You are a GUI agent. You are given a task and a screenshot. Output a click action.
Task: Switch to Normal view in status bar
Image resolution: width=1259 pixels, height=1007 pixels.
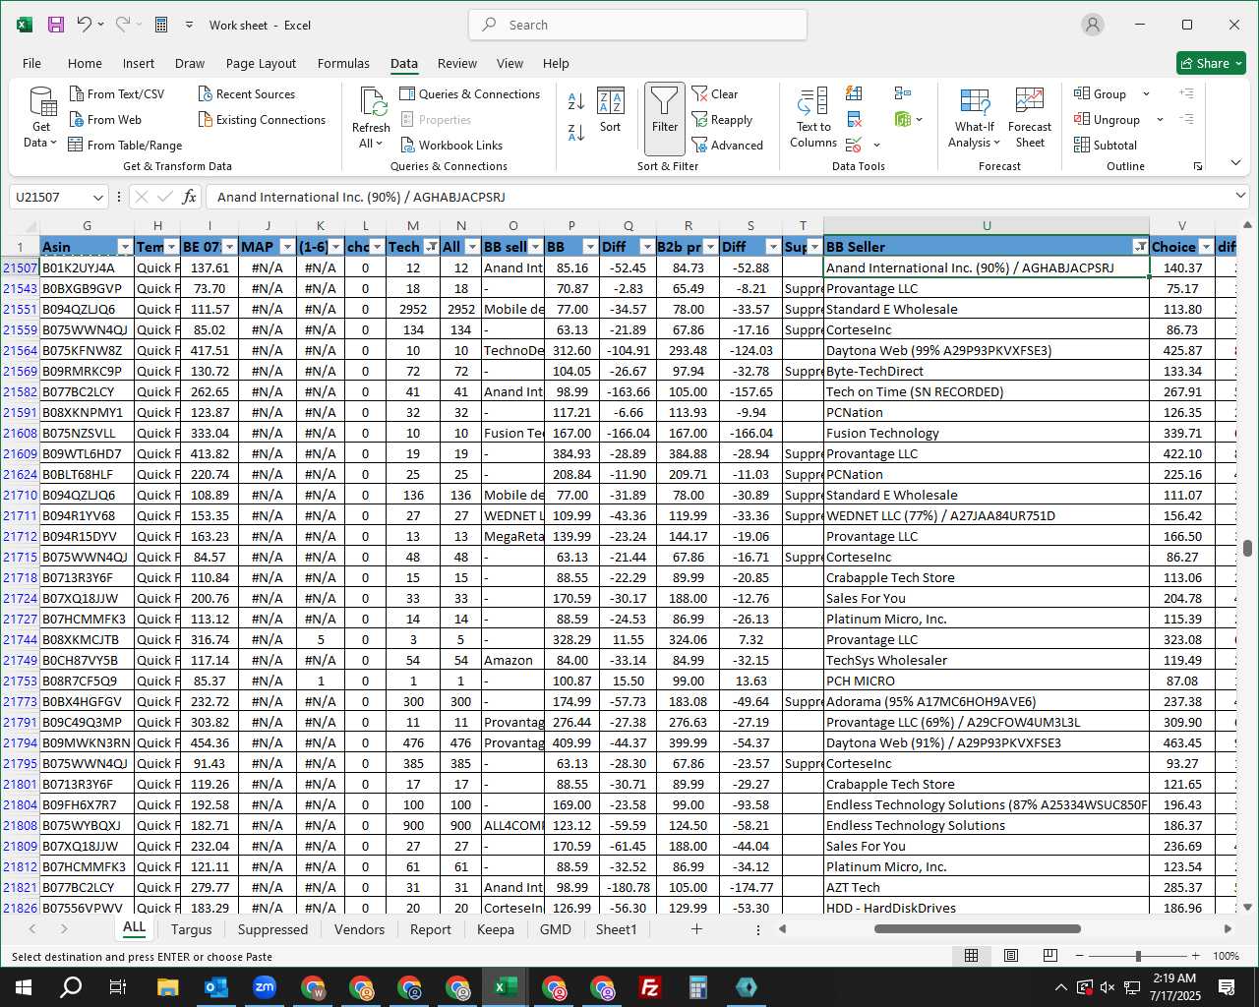[x=971, y=956]
